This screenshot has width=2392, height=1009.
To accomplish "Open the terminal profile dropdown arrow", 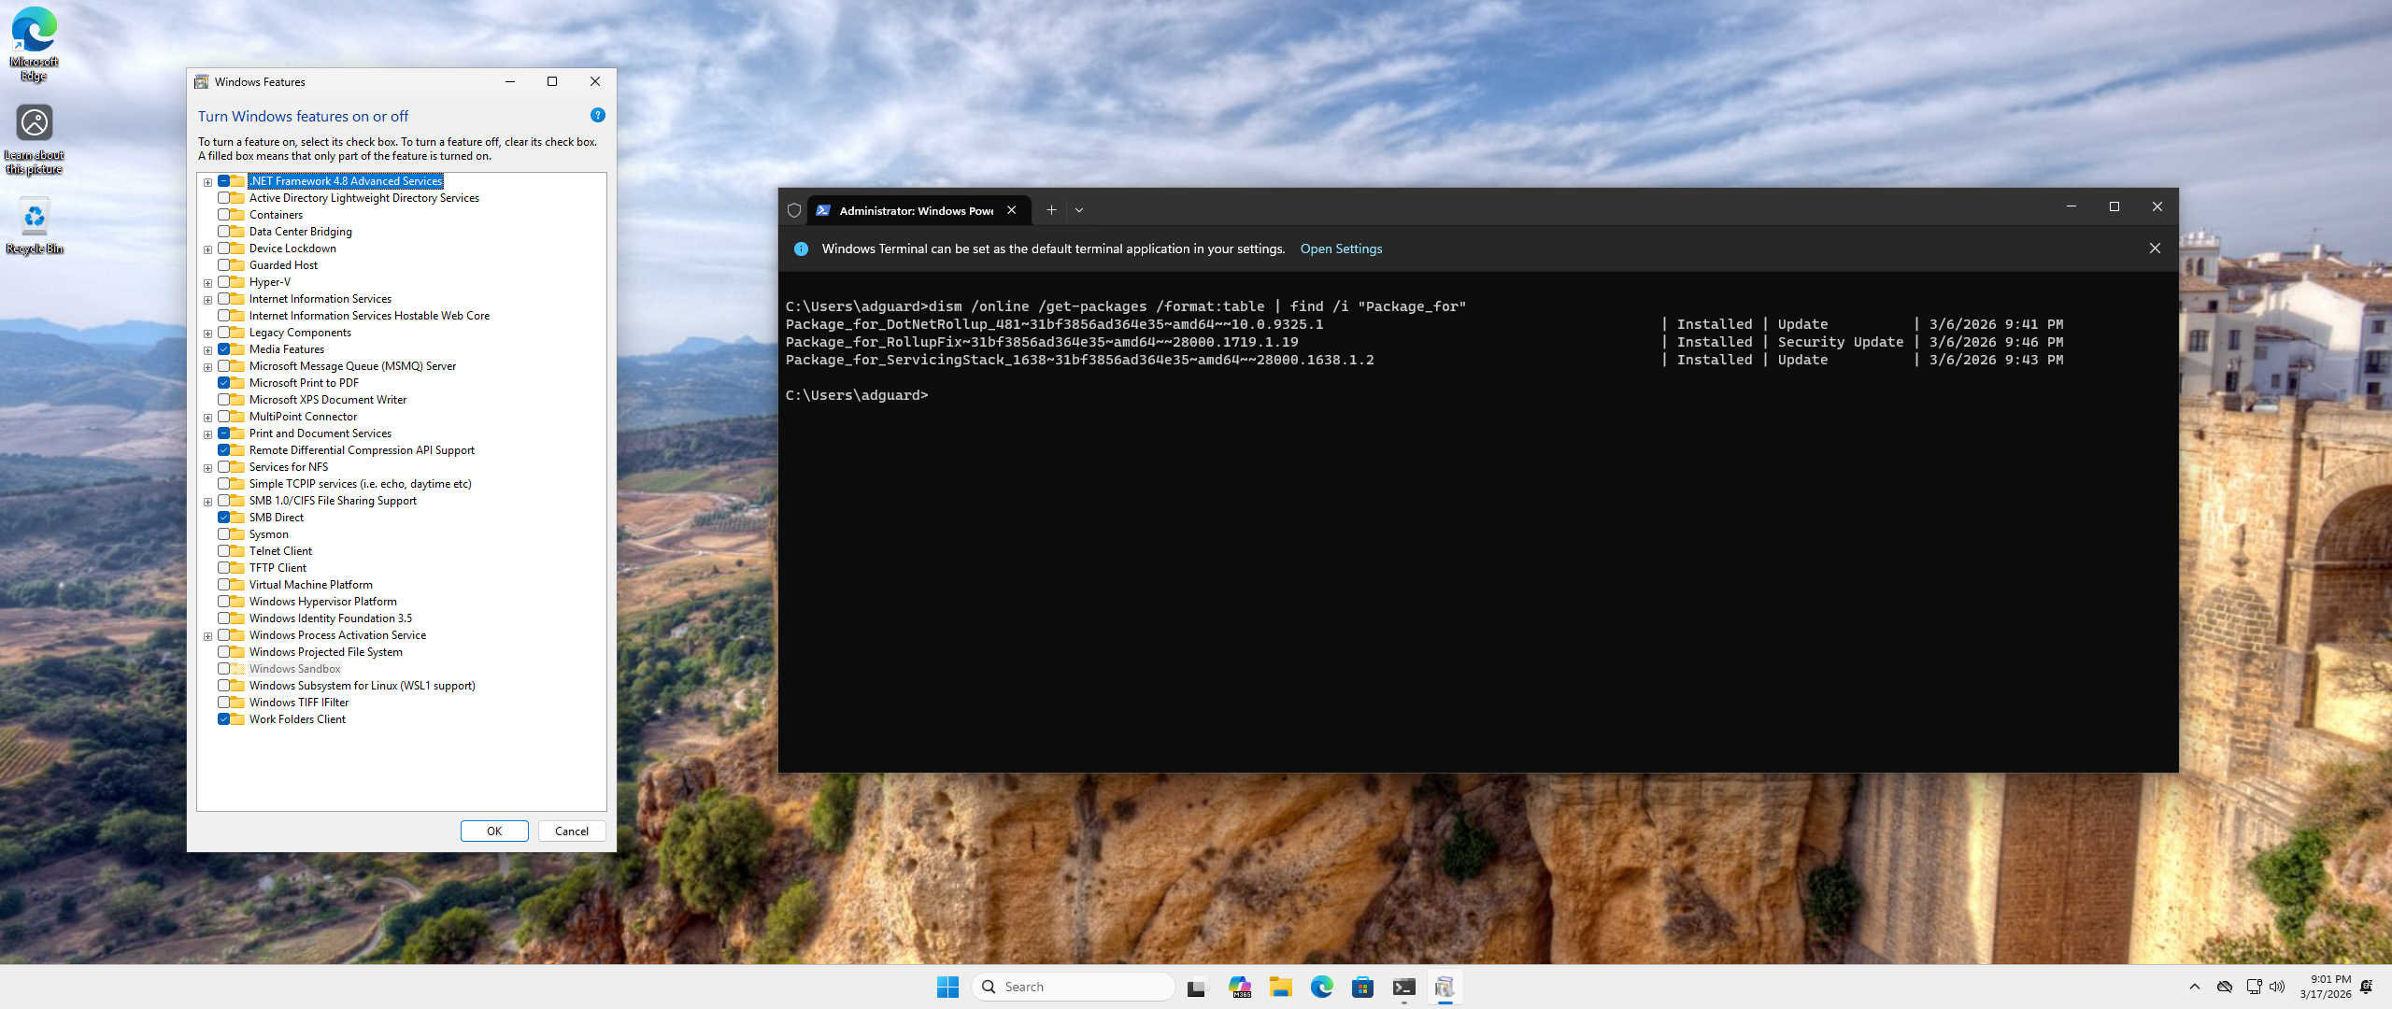I will [1079, 210].
